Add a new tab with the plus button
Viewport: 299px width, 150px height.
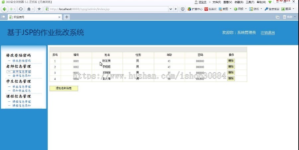click(x=66, y=17)
